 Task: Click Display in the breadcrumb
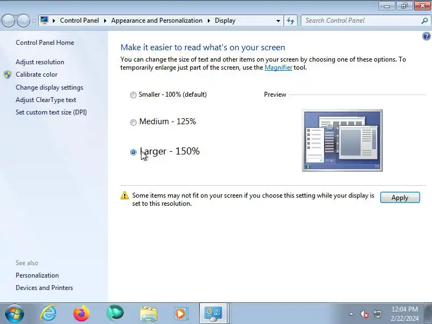point(225,21)
